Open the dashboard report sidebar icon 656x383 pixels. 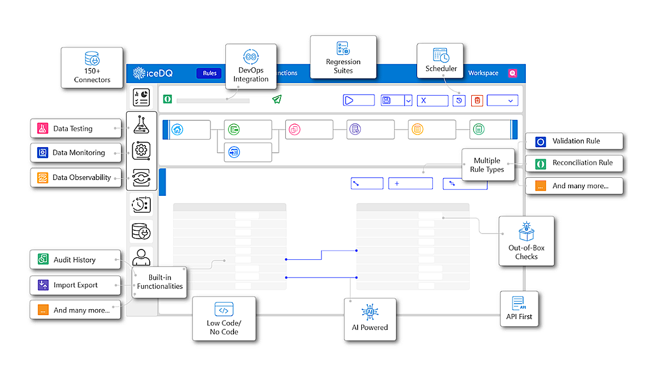click(141, 97)
